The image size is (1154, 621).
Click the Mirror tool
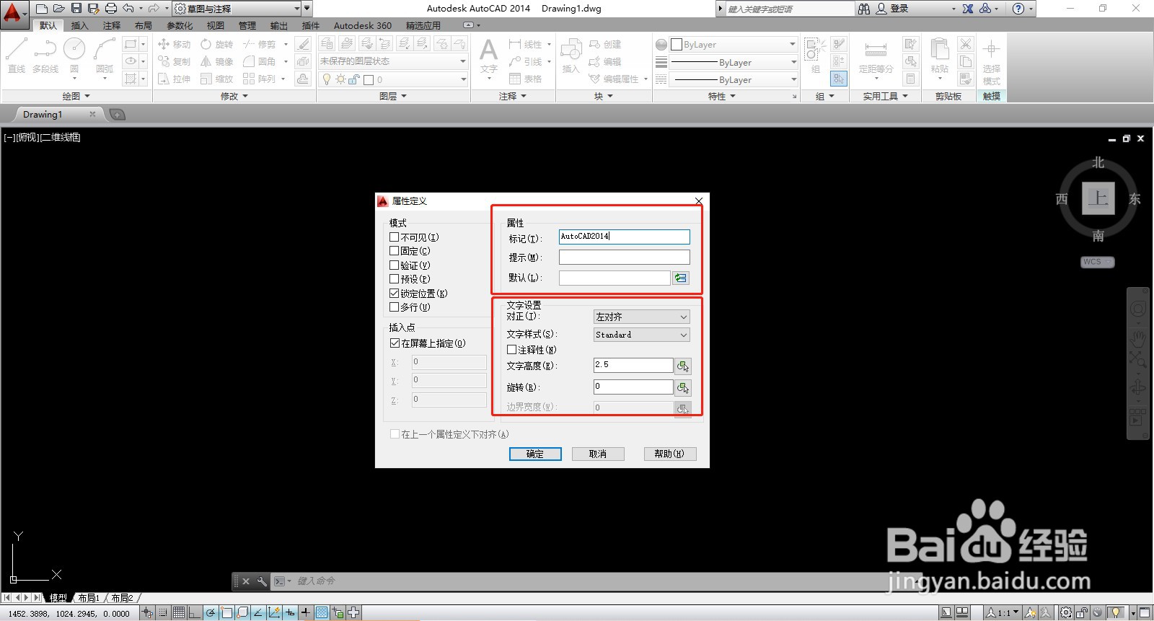click(x=217, y=61)
